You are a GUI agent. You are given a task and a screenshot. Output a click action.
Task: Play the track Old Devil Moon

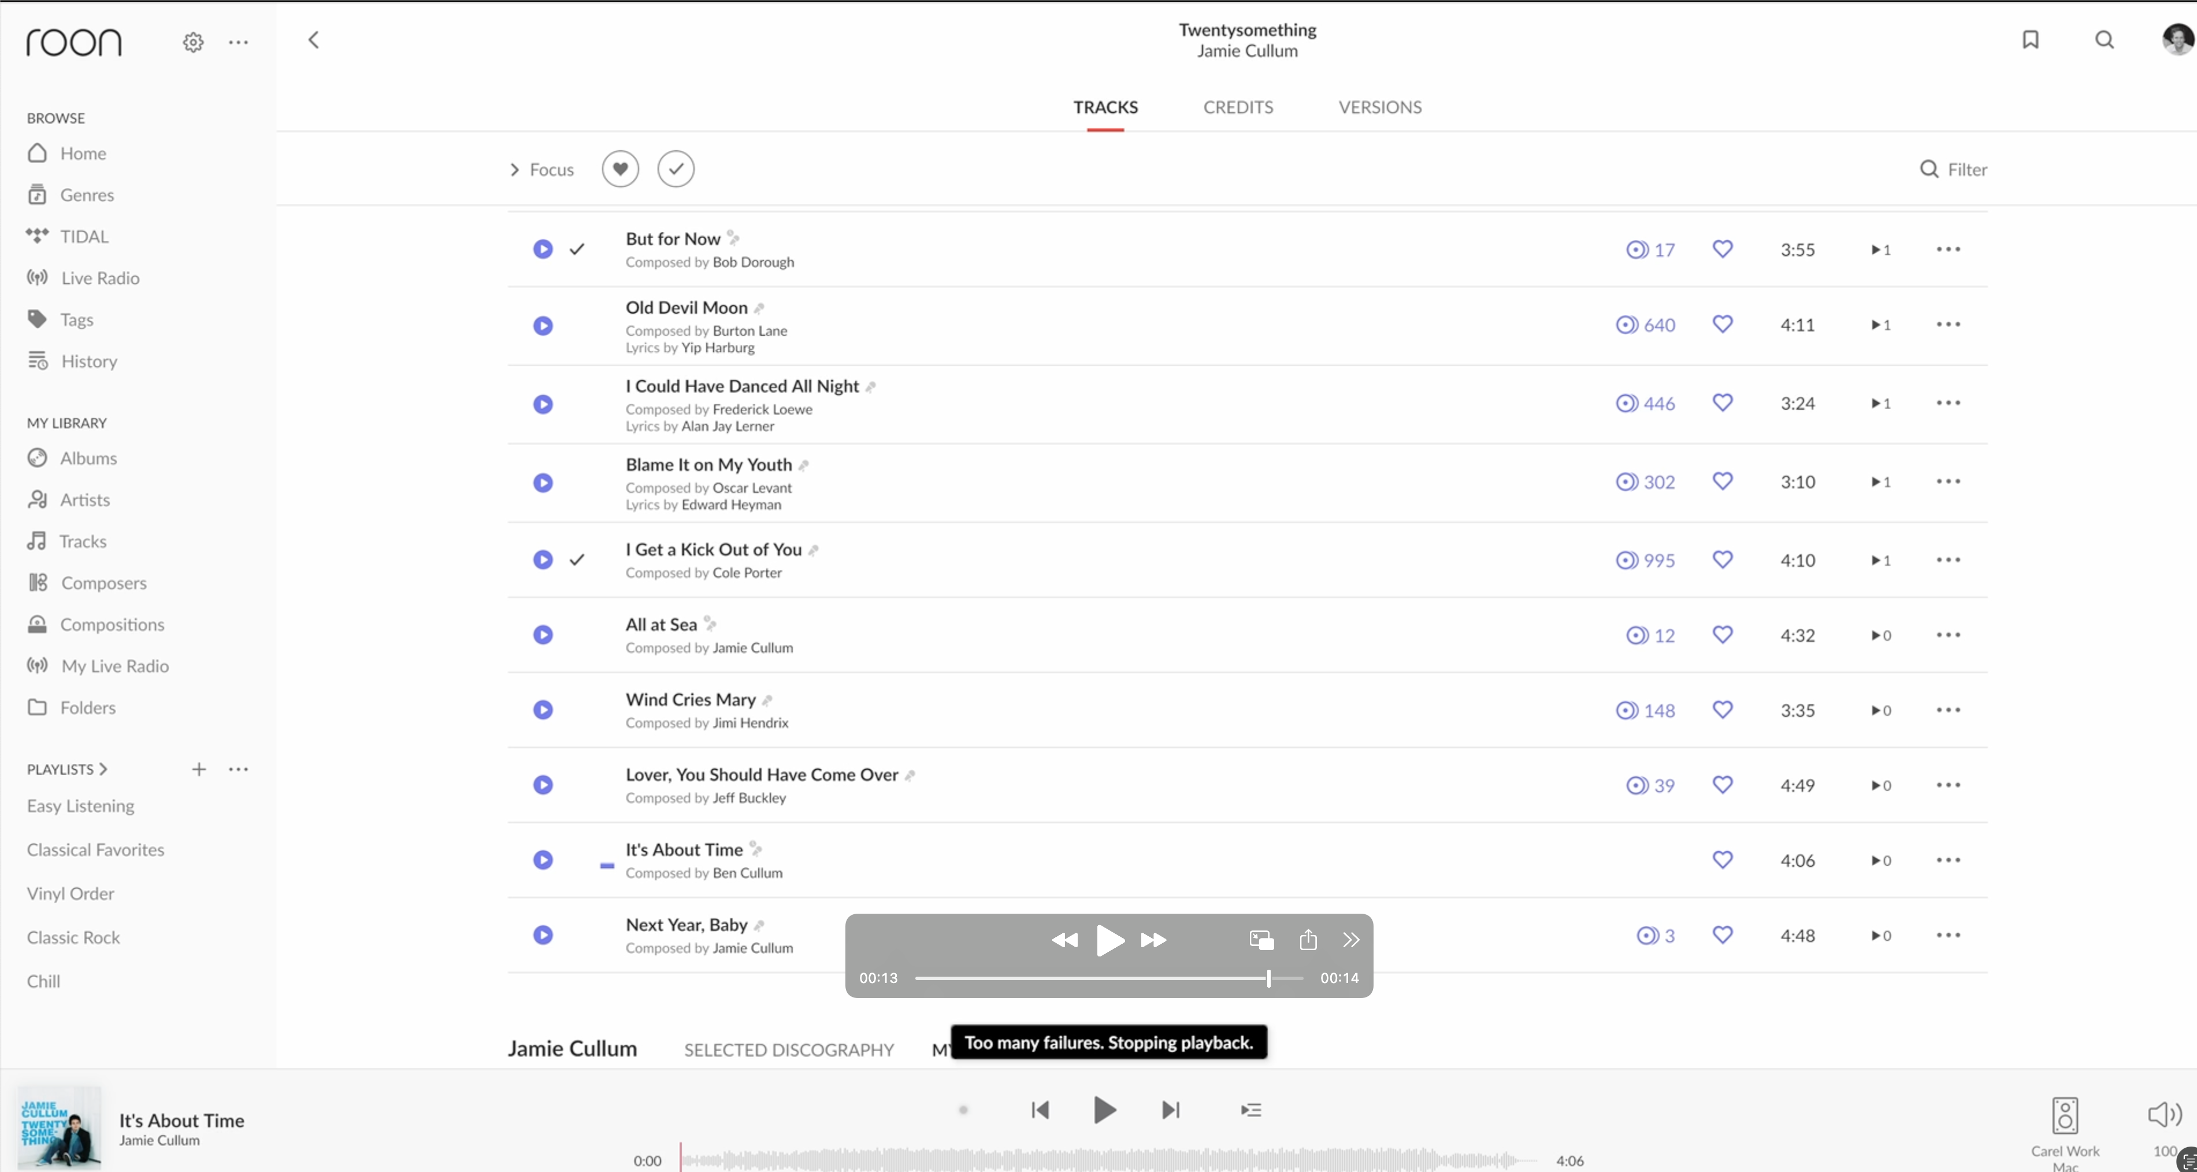(543, 326)
